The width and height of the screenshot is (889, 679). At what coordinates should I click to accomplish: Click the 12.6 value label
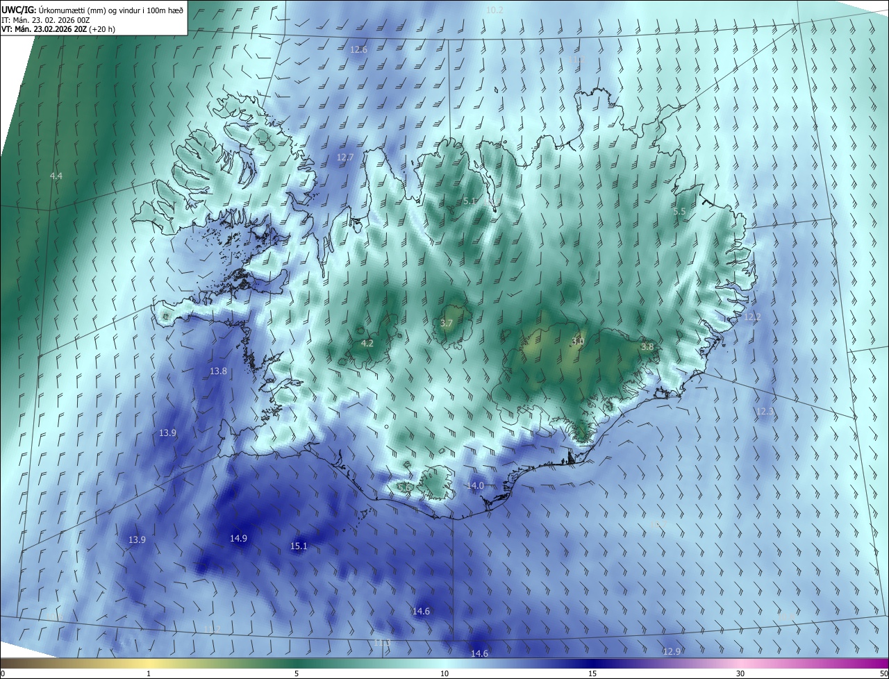point(358,49)
